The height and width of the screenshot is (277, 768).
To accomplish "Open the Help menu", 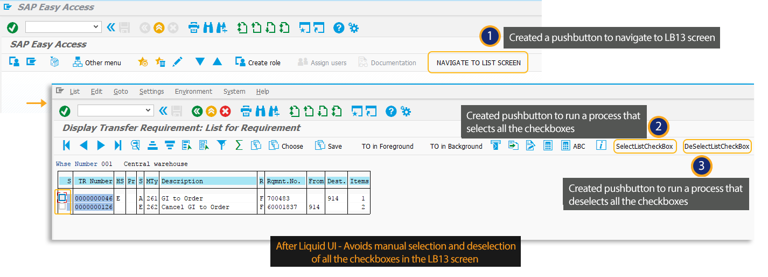I will [263, 92].
